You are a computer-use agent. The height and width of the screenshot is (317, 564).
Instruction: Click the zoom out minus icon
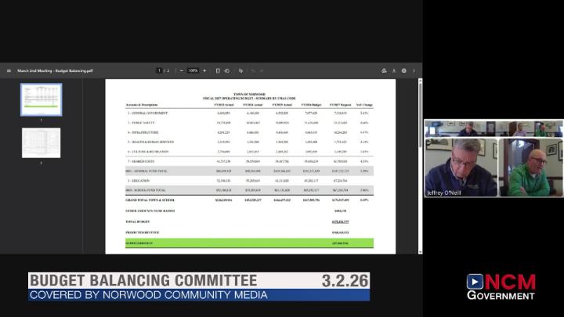[x=183, y=70]
